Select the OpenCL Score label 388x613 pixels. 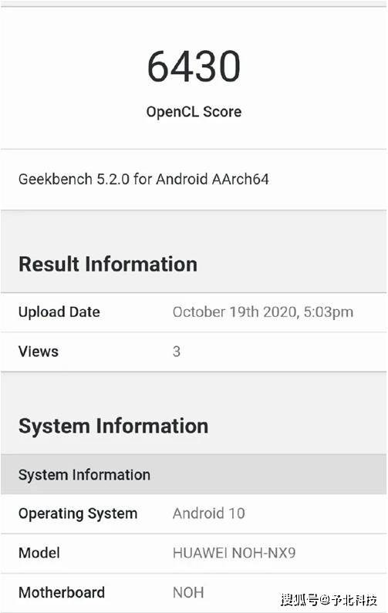[x=194, y=112]
